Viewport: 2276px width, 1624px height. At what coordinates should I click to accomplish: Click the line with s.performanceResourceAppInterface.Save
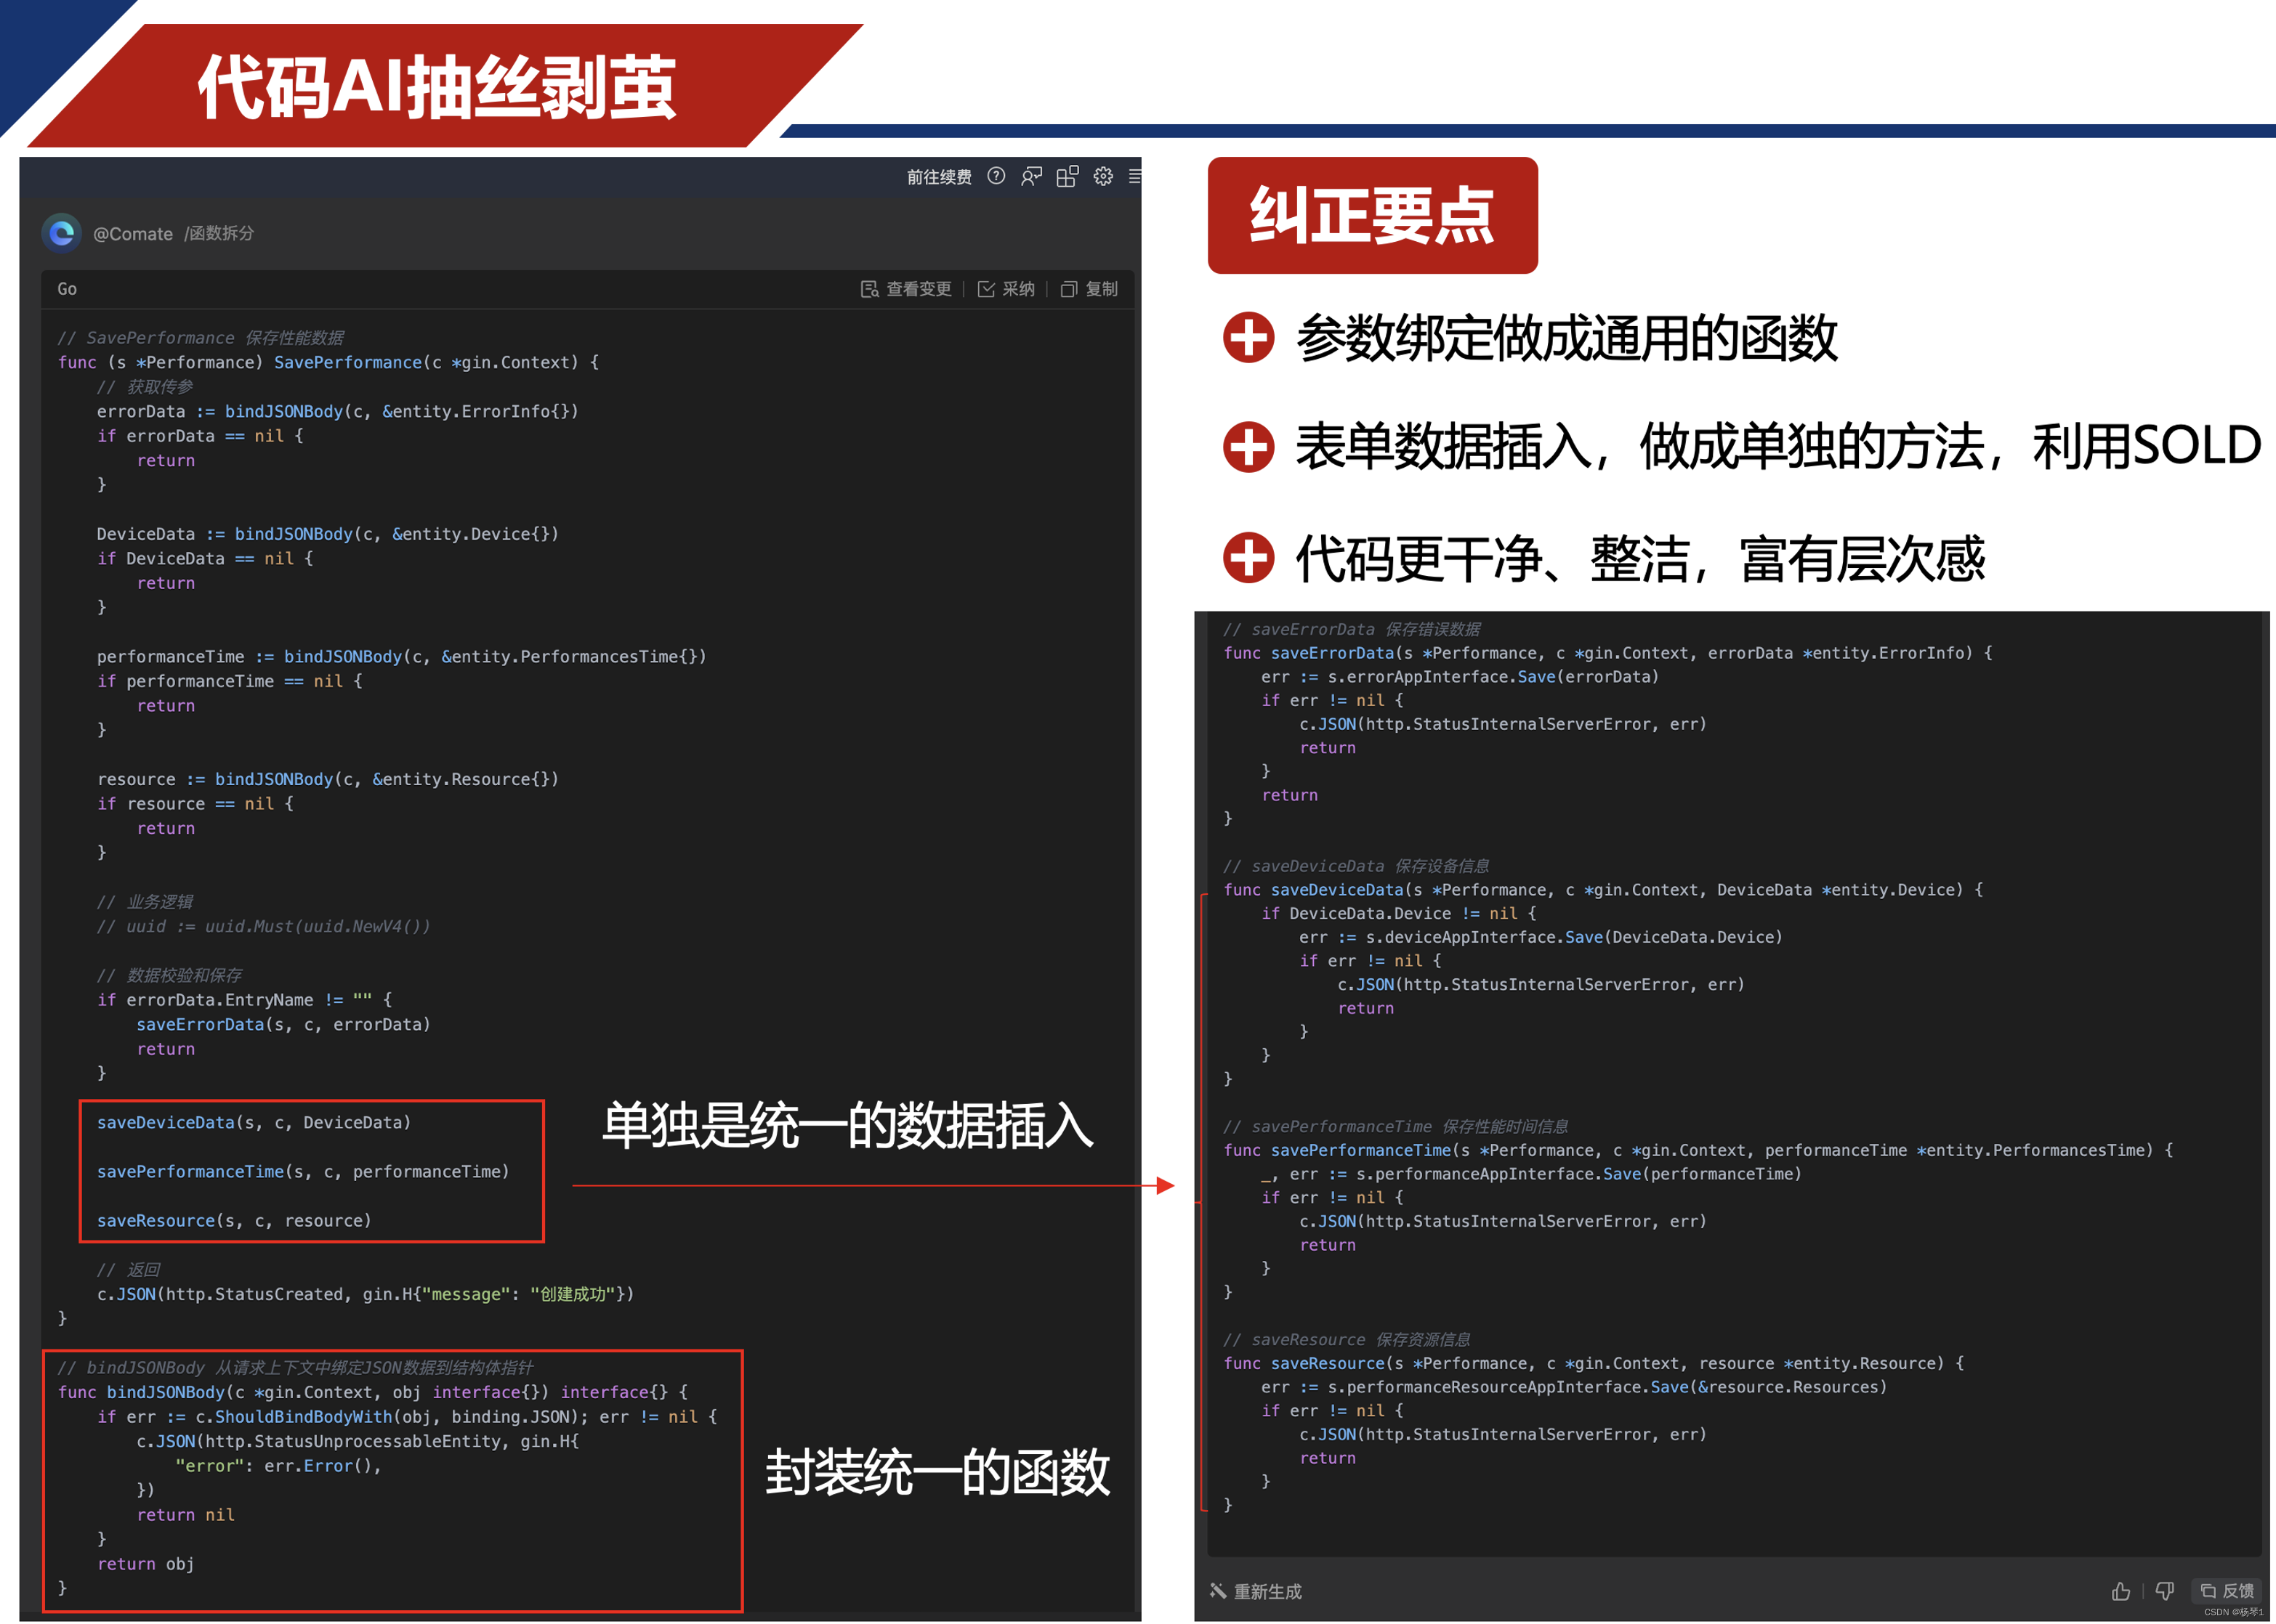1574,1387
